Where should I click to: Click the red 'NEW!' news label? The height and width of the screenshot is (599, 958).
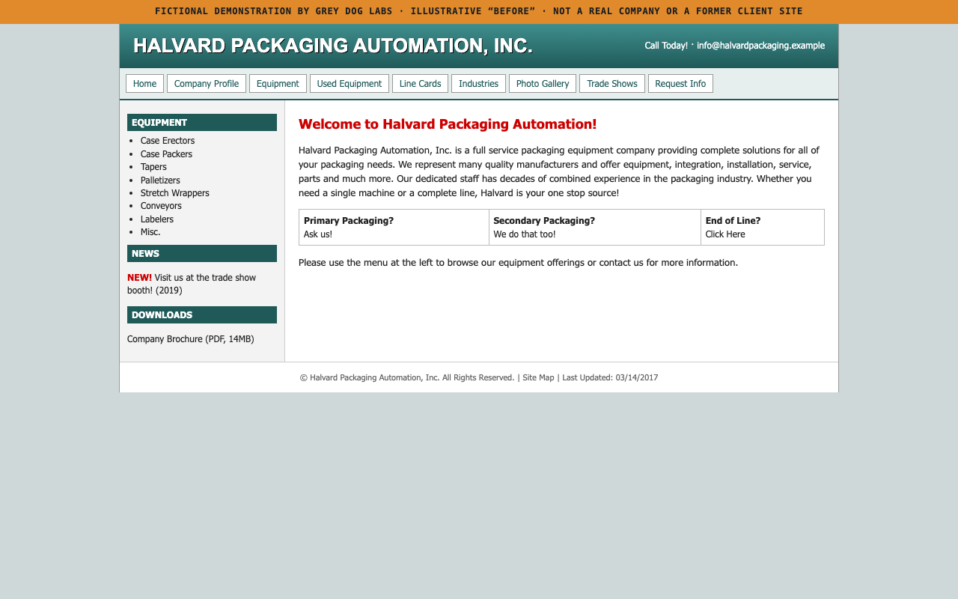[x=139, y=278]
